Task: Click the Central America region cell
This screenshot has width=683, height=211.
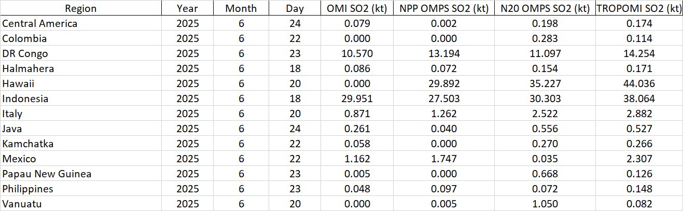Action: point(40,23)
